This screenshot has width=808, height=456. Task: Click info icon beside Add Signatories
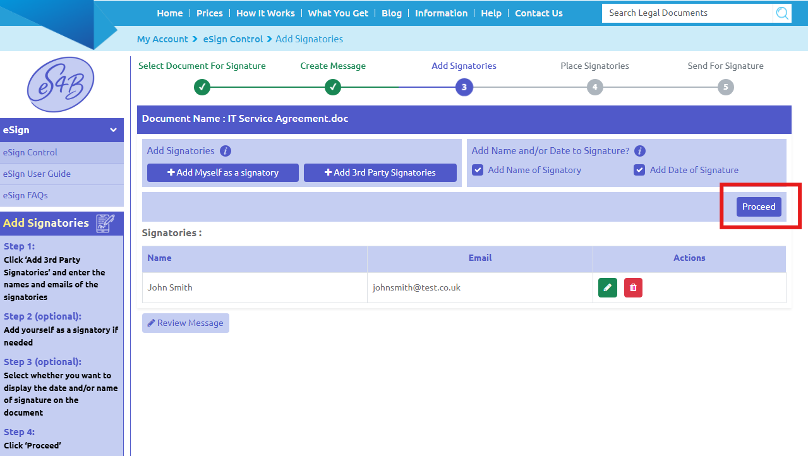[226, 151]
